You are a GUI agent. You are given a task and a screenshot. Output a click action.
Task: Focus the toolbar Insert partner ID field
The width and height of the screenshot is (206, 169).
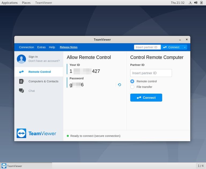pos(148,47)
